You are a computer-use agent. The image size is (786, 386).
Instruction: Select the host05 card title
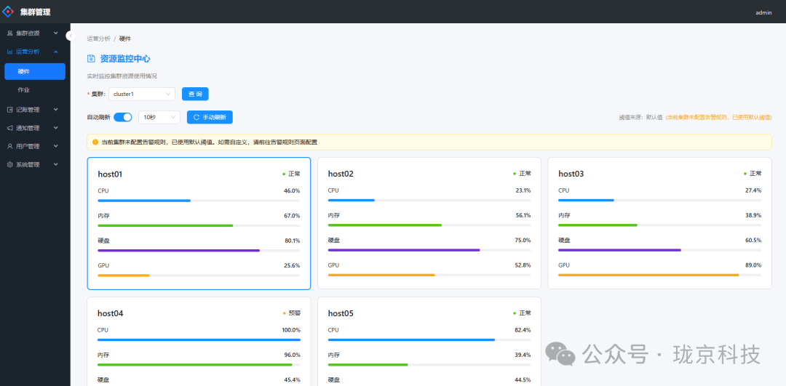click(341, 313)
